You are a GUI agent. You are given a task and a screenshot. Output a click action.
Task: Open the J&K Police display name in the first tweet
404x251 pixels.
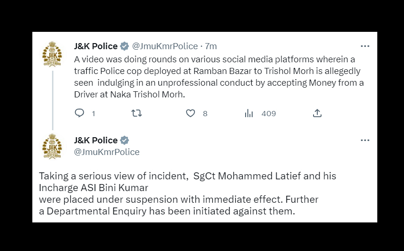pyautogui.click(x=96, y=46)
